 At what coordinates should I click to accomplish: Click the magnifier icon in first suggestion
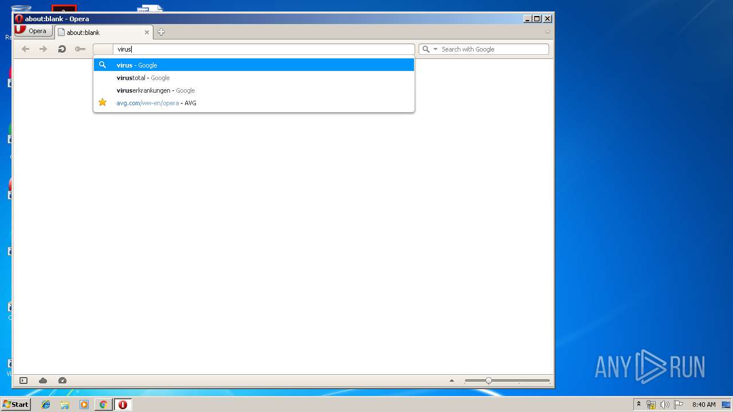(103, 65)
